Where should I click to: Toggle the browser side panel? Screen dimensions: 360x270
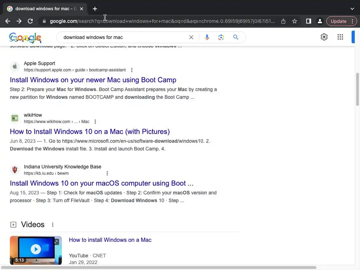(x=309, y=21)
